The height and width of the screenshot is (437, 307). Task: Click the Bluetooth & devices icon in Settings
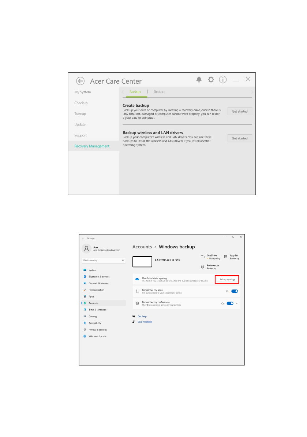click(85, 277)
